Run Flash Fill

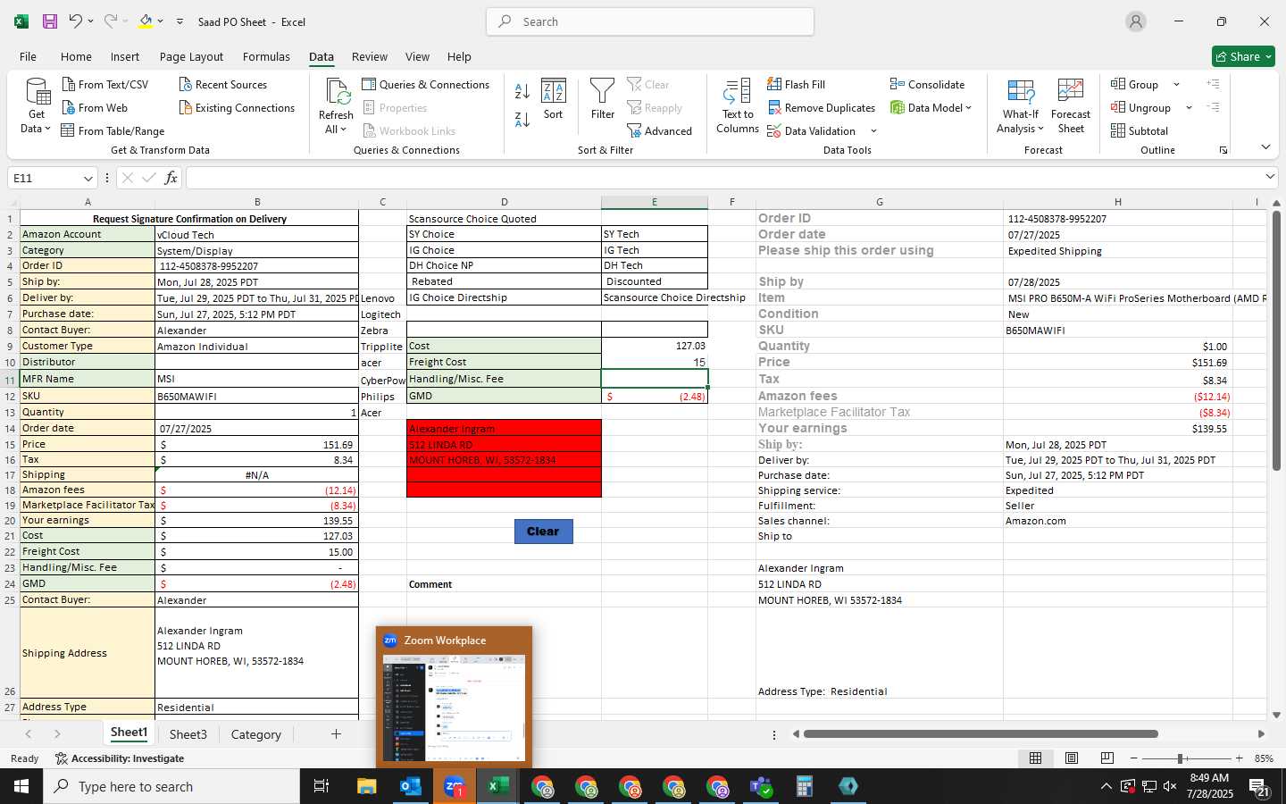797,85
